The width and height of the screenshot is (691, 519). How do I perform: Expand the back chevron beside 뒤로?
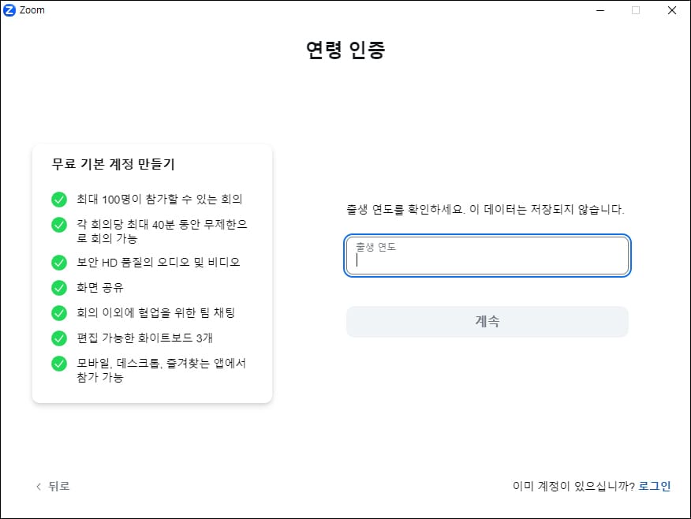tap(38, 487)
